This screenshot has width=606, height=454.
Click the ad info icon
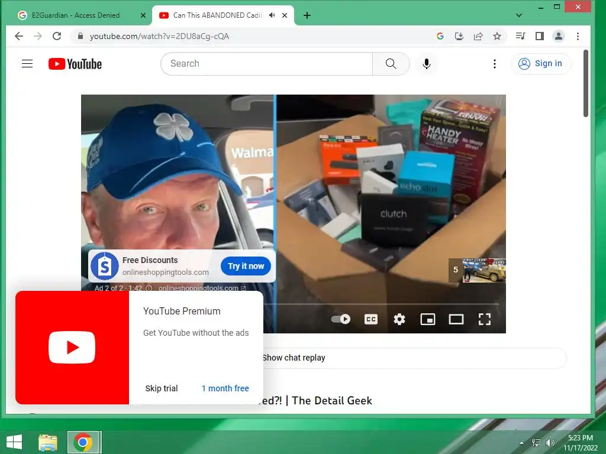pos(149,288)
